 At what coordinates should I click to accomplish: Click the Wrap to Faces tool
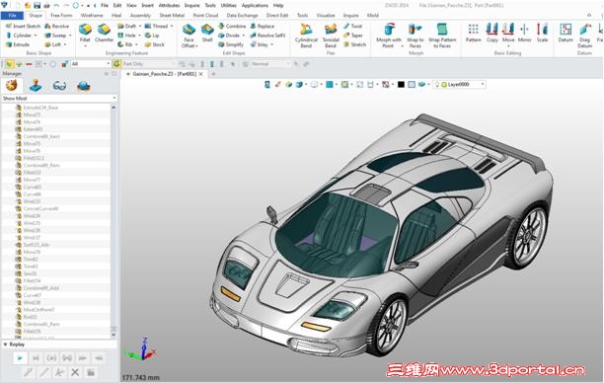(415, 36)
